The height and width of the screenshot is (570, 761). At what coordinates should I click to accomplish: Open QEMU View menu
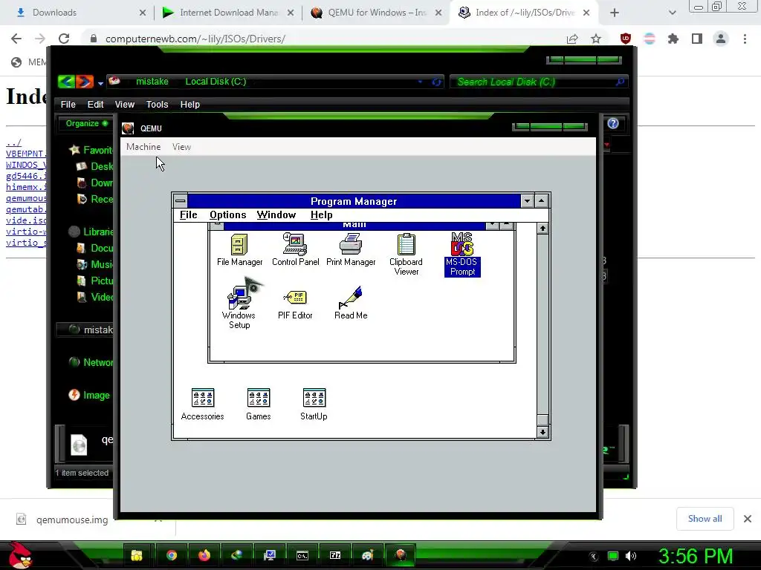(x=181, y=147)
